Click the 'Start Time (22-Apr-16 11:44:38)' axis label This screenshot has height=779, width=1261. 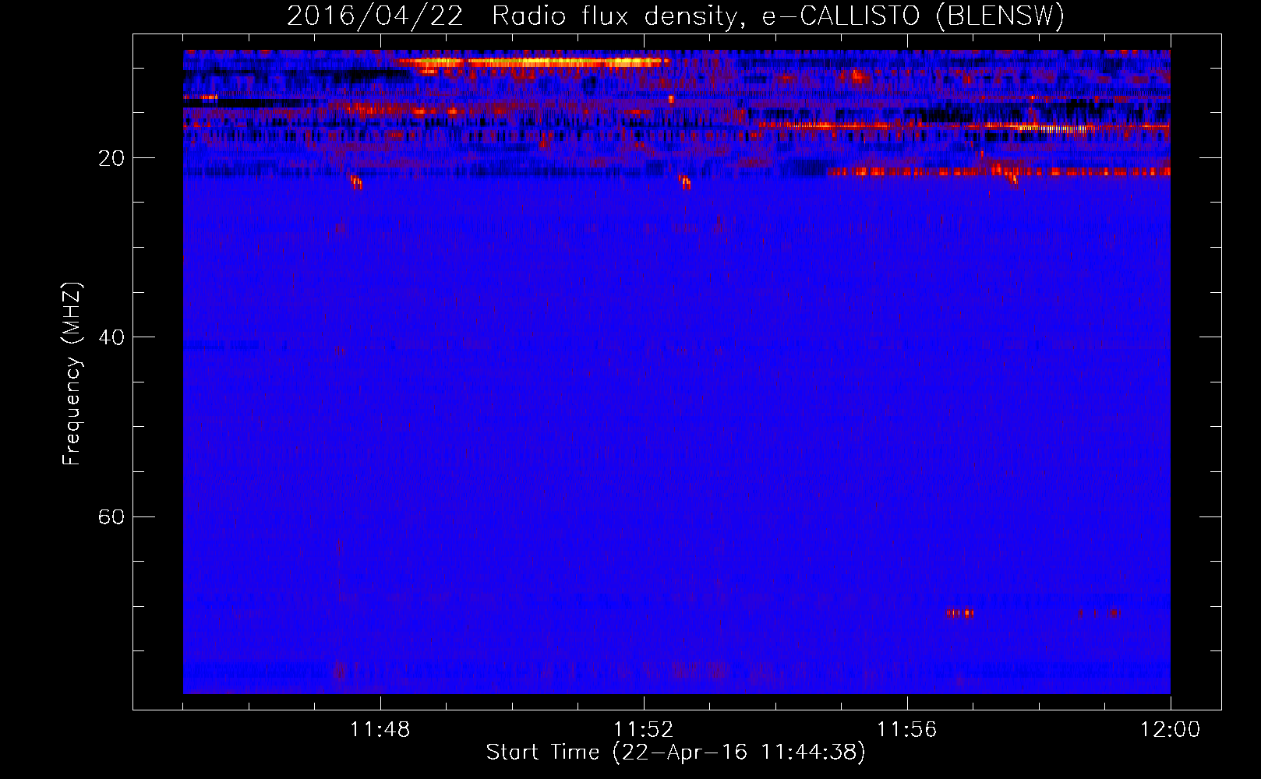tap(676, 753)
